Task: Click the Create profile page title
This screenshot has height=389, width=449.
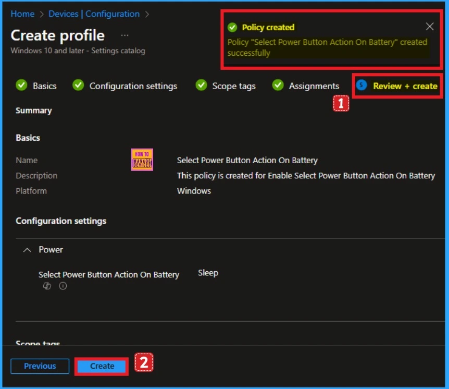Action: [x=57, y=35]
